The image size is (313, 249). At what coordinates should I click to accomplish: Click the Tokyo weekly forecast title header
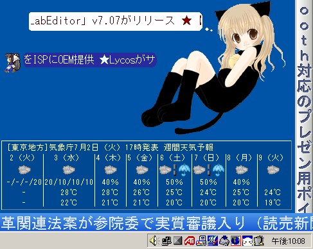[111, 148]
